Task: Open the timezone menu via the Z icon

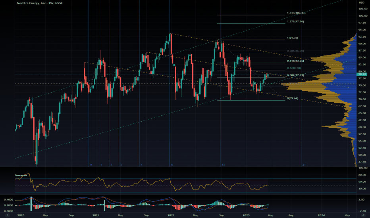Action: click(8, 215)
